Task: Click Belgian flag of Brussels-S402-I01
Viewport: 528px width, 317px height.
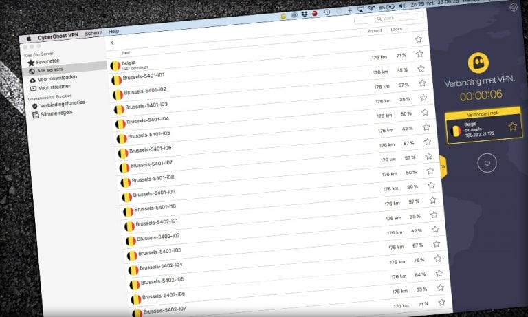Action: point(130,226)
